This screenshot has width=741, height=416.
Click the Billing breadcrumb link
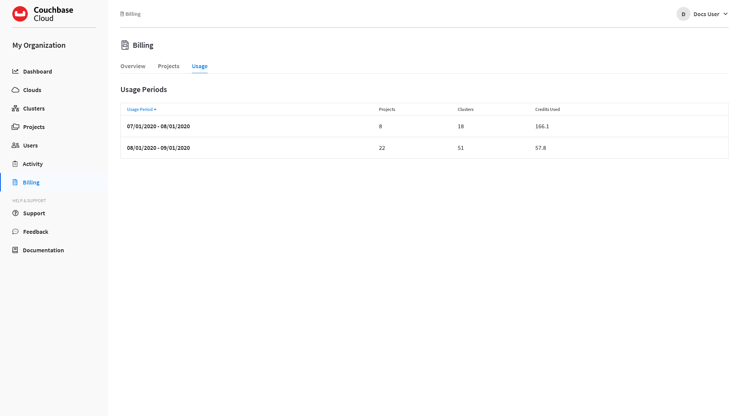(133, 13)
